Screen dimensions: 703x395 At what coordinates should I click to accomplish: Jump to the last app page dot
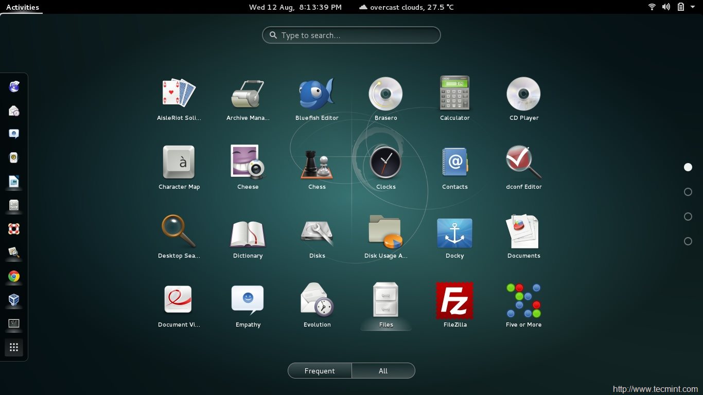click(x=688, y=241)
